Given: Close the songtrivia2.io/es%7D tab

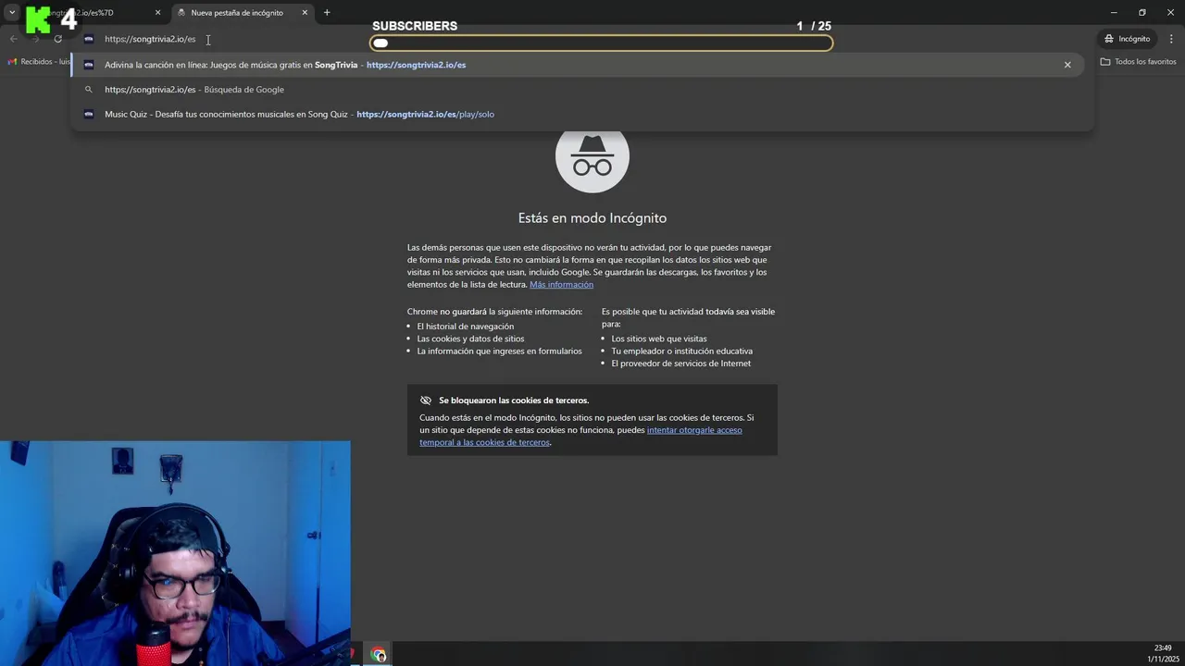Looking at the screenshot, I should point(157,13).
